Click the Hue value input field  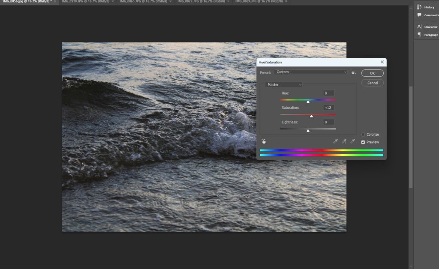tap(329, 93)
